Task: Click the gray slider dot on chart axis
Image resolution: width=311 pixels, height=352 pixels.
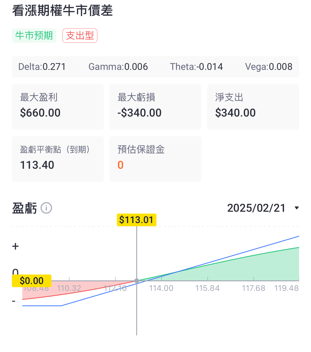Action: (137, 281)
